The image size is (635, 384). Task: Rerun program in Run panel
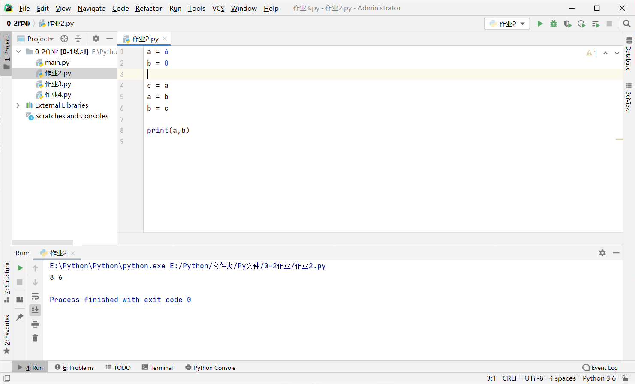tap(20, 268)
